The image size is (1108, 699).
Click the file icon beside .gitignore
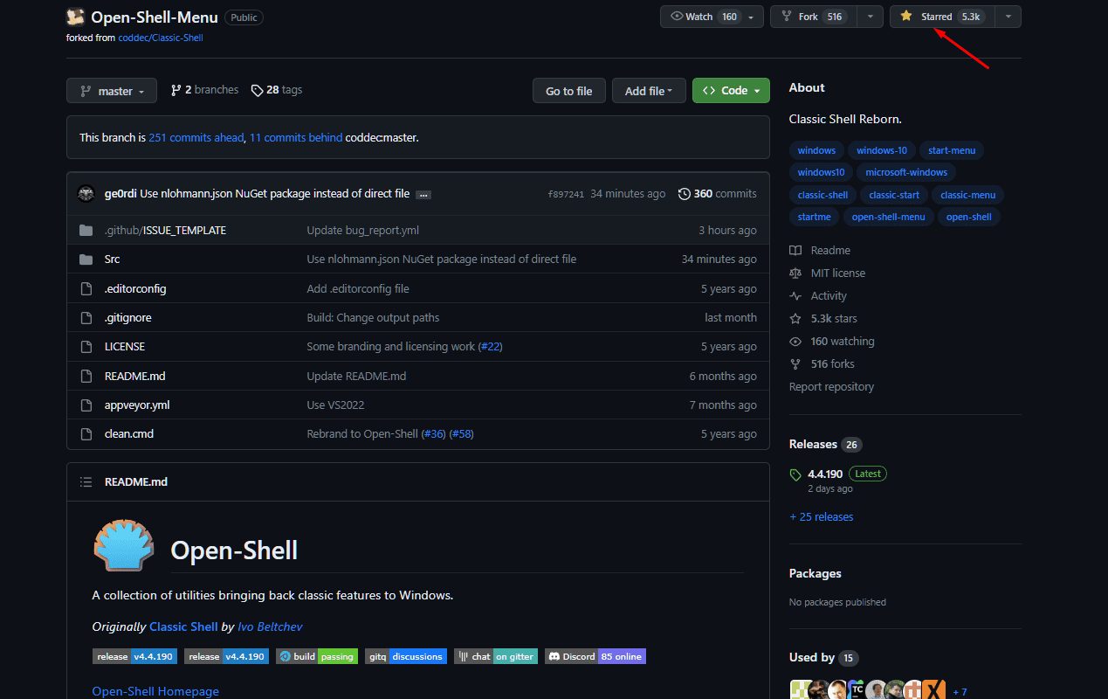86,318
